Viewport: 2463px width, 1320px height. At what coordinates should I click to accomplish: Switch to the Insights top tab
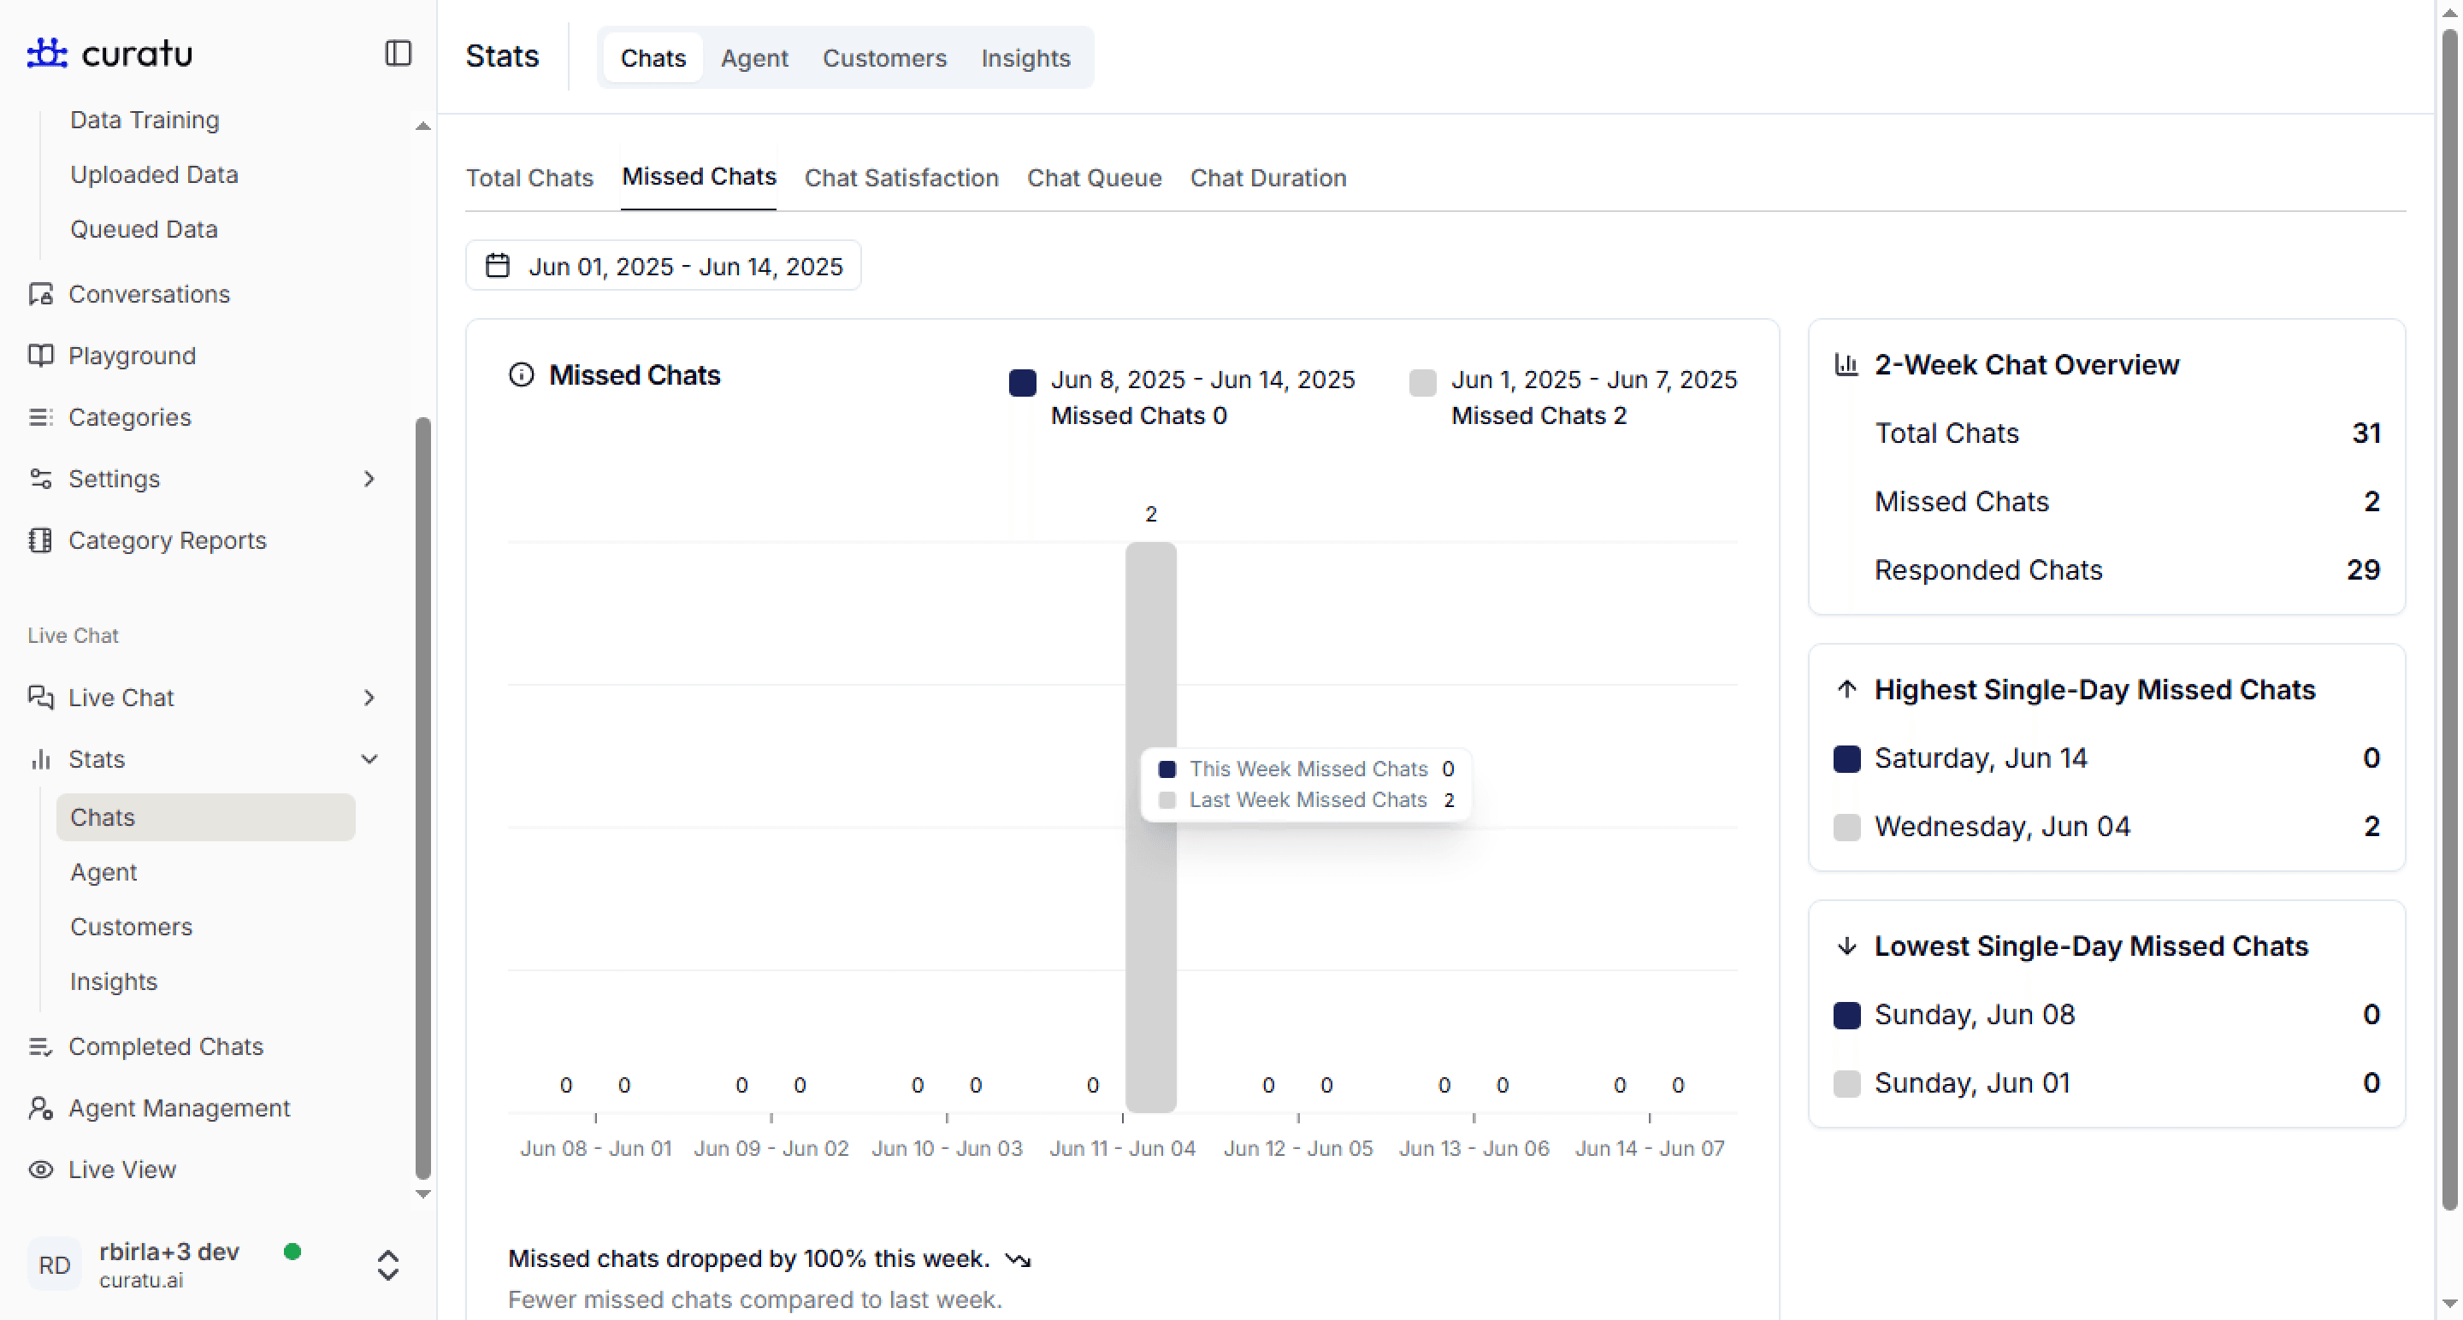(x=1025, y=57)
